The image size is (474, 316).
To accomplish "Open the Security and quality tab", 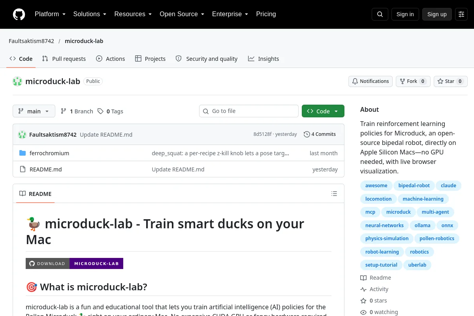I will click(x=207, y=59).
